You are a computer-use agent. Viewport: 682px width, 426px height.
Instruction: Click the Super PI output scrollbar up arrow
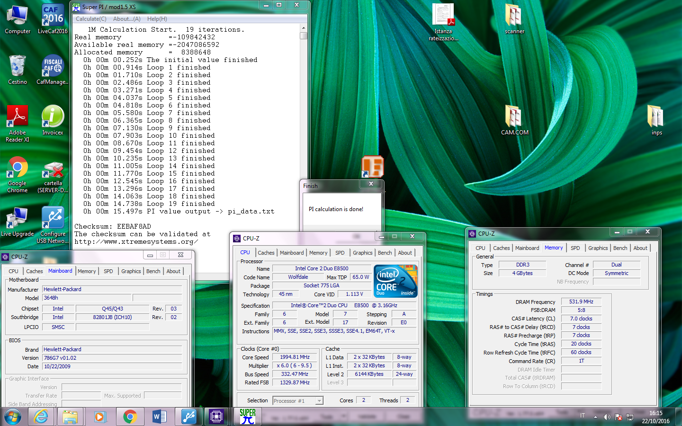point(304,28)
